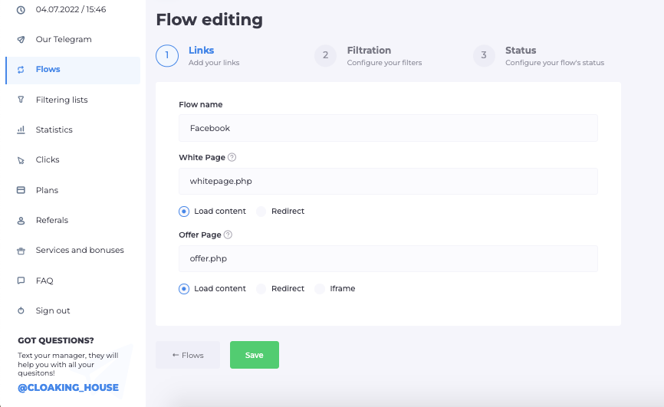Click the Referals person icon
664x407 pixels.
pyautogui.click(x=21, y=221)
